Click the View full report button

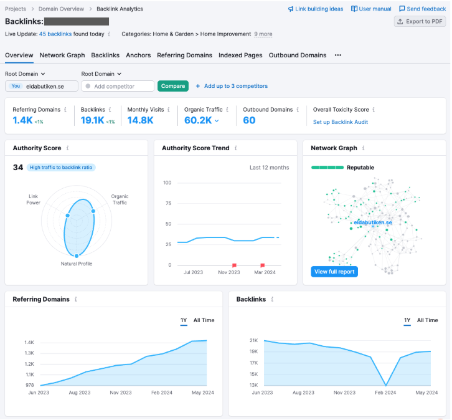[334, 272]
